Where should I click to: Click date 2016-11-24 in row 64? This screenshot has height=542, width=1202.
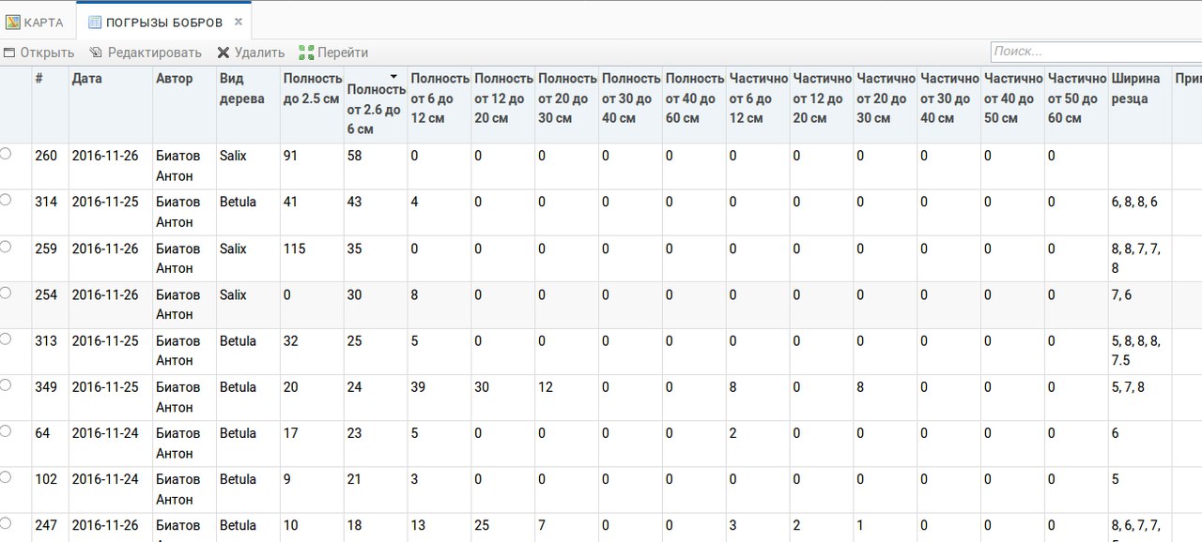pos(105,432)
